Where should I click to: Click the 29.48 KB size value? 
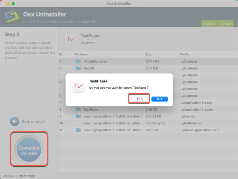tap(153, 61)
